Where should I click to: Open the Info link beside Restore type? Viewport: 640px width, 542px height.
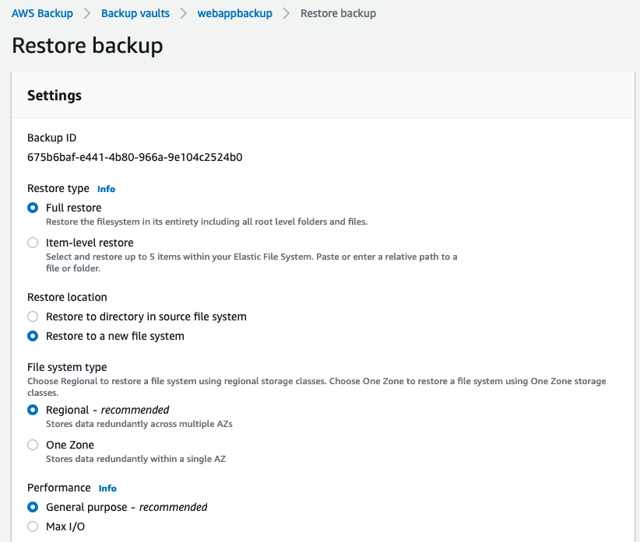point(106,189)
